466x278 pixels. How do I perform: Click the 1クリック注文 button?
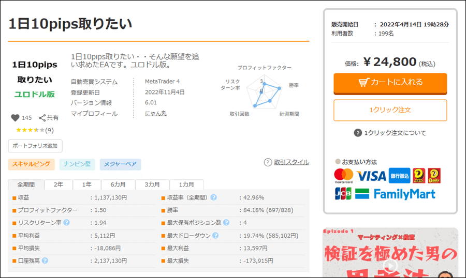click(390, 110)
